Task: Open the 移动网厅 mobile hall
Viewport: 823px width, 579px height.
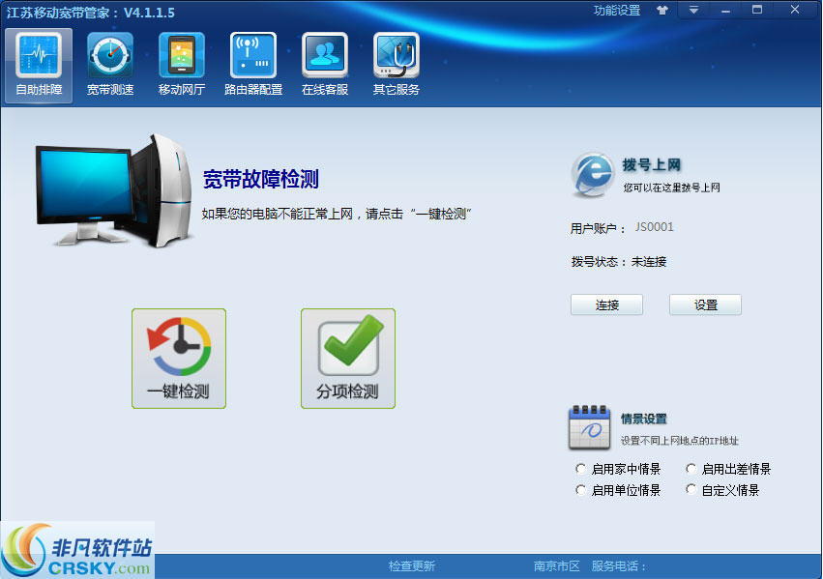Action: pyautogui.click(x=182, y=66)
